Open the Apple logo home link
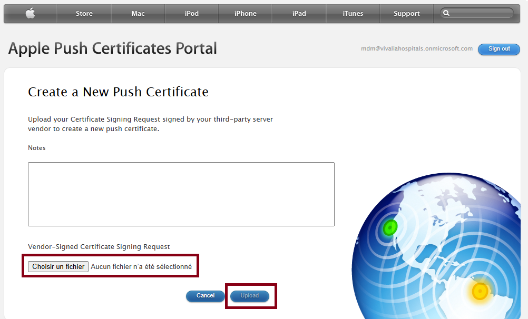Viewport: 528px width, 319px height. (31, 14)
